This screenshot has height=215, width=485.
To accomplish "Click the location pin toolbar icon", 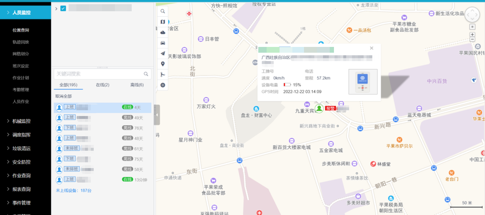I will (163, 64).
